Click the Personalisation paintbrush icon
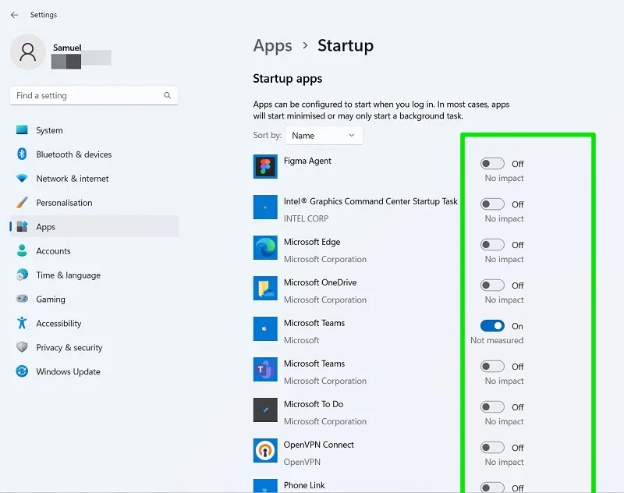The height and width of the screenshot is (493, 624). click(x=22, y=203)
